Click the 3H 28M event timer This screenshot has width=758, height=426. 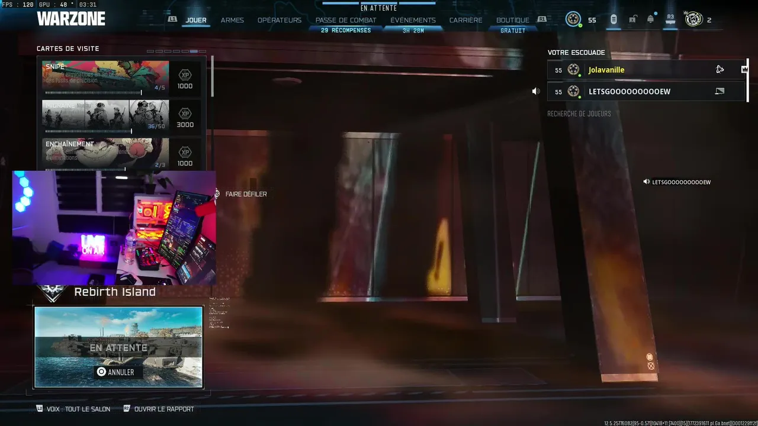point(413,30)
